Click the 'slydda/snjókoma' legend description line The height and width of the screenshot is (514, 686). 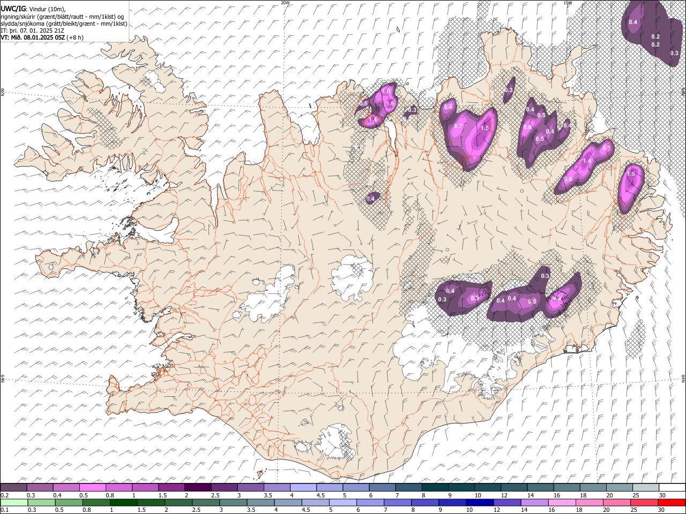click(x=64, y=24)
